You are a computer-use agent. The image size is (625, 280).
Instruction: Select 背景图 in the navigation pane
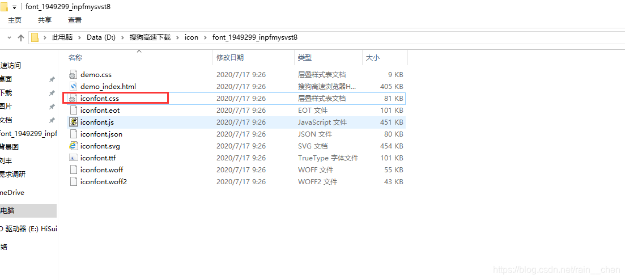(9, 147)
